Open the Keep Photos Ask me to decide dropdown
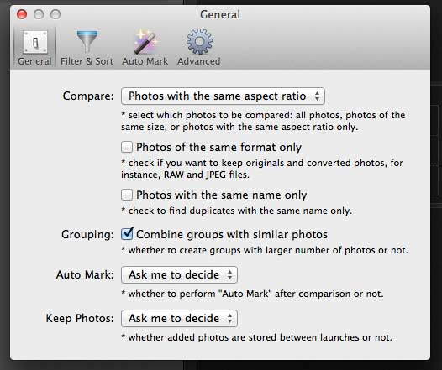The width and height of the screenshot is (442, 370). [x=179, y=318]
